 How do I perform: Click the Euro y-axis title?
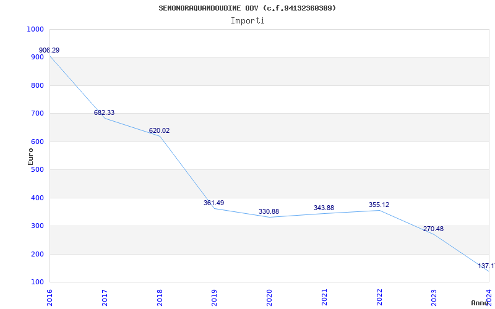(x=30, y=156)
